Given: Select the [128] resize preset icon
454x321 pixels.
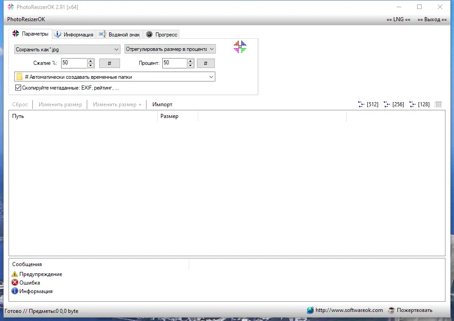Looking at the screenshot, I should (x=418, y=104).
